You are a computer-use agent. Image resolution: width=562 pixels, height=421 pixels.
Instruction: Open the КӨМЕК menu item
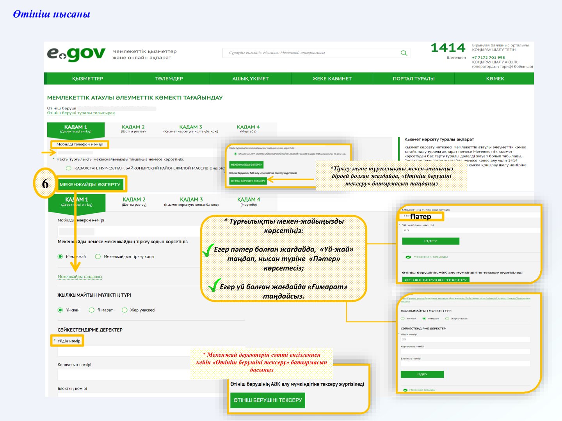pyautogui.click(x=495, y=79)
